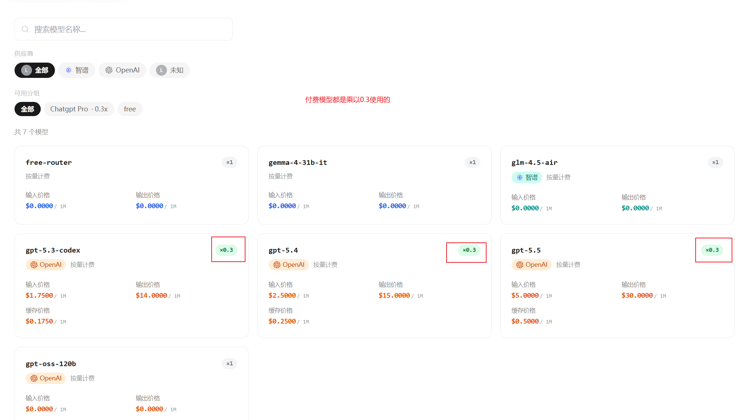Click gpt-5.4 cache price $0.2500
Viewport: 752px width, 420px height.
tap(282, 321)
